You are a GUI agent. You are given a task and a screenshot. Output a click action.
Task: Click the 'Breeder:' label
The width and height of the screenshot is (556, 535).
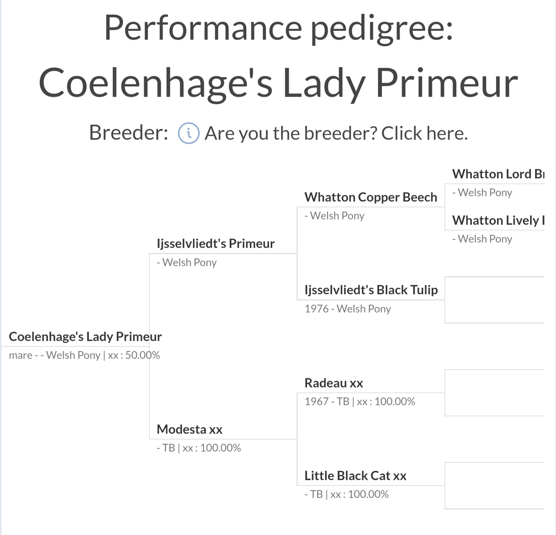[129, 133]
